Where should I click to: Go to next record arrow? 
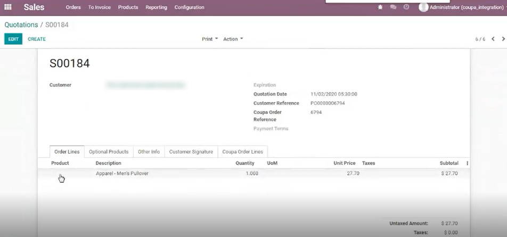(x=503, y=39)
